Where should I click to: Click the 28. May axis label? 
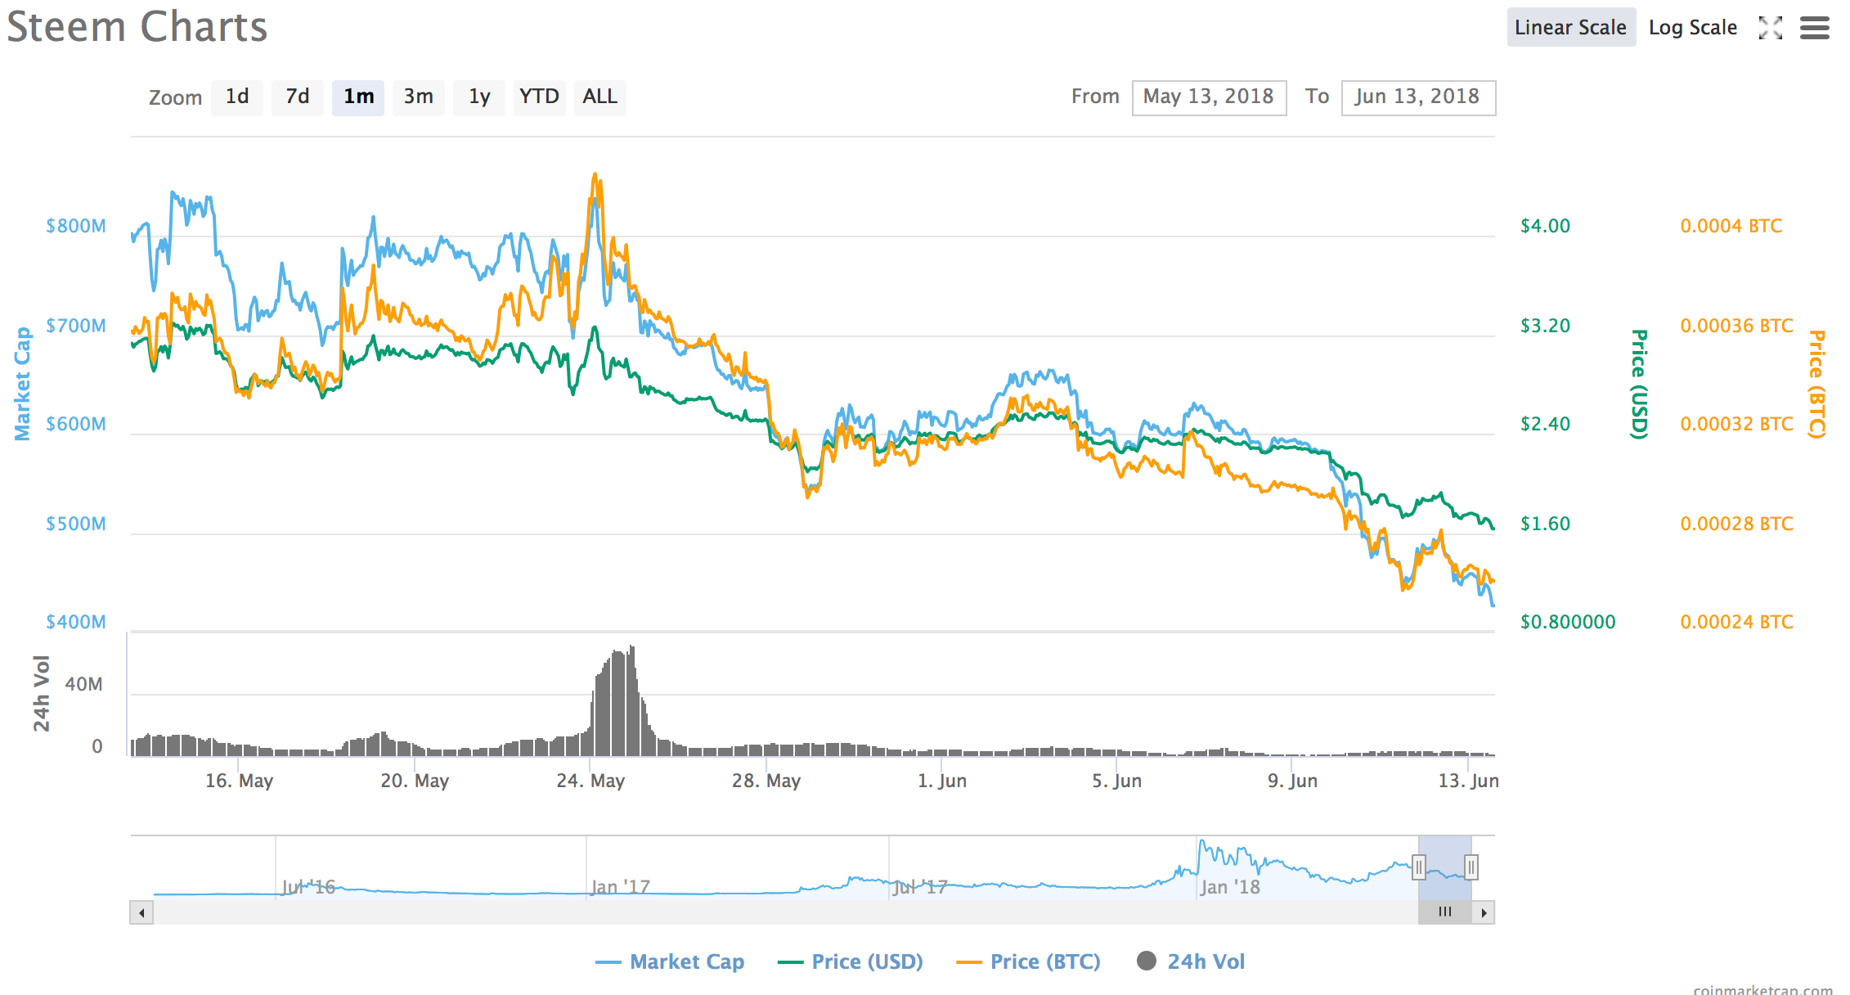766,781
